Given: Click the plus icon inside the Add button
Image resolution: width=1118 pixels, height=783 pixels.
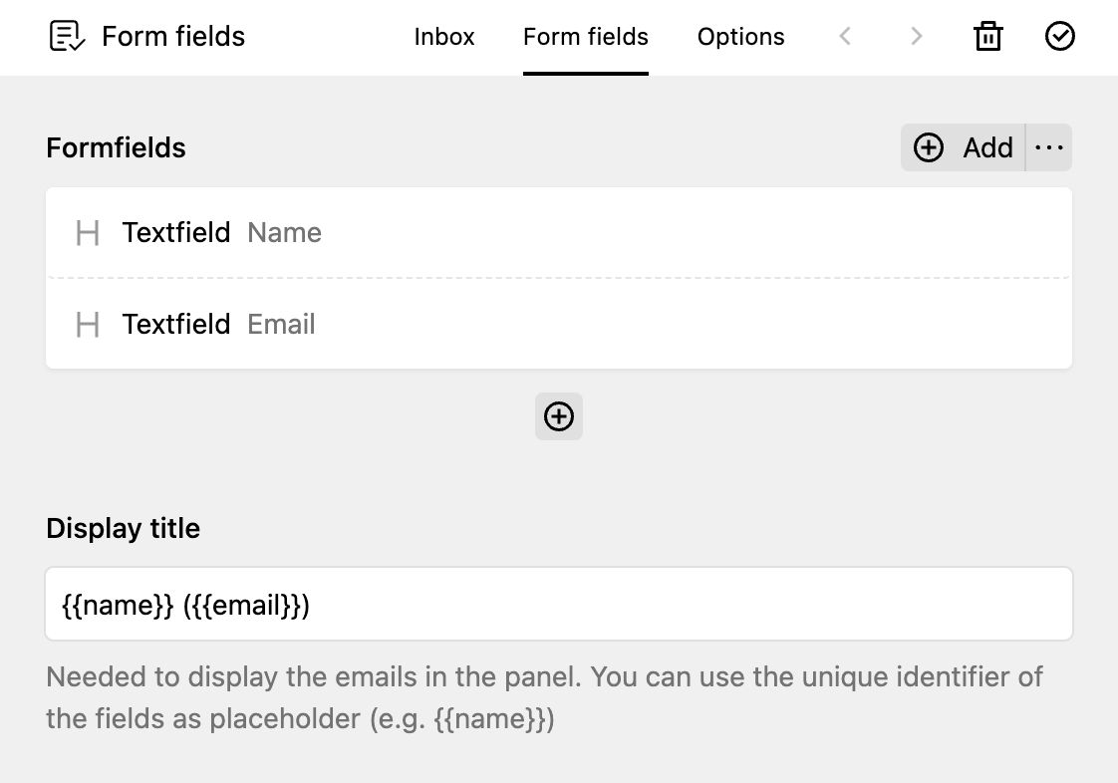Looking at the screenshot, I should [x=929, y=146].
